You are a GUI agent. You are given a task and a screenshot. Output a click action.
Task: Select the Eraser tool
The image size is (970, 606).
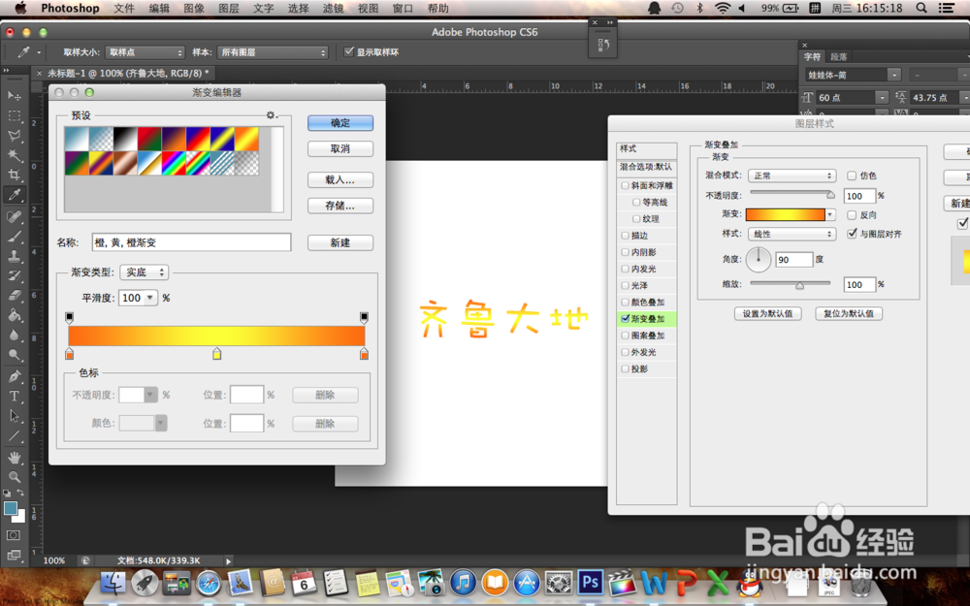point(14,296)
